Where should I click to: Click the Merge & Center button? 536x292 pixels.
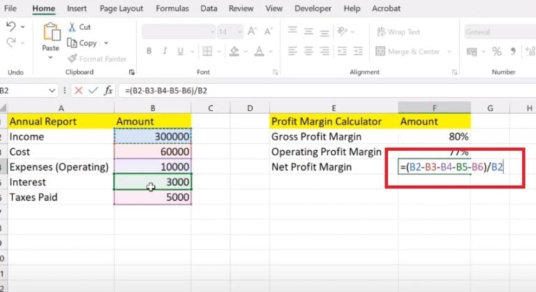pyautogui.click(x=408, y=51)
